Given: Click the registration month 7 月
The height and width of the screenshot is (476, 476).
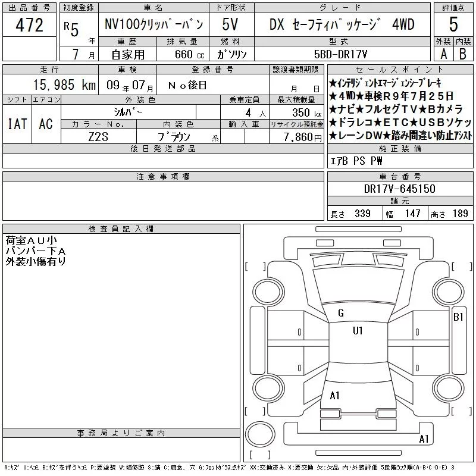Looking at the screenshot, I should click(83, 54).
